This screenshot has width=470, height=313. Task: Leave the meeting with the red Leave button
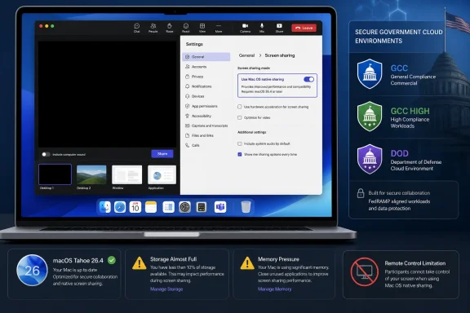304,28
